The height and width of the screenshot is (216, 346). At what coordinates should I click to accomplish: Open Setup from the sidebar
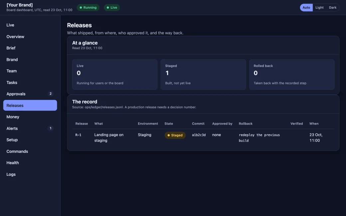[30, 140]
